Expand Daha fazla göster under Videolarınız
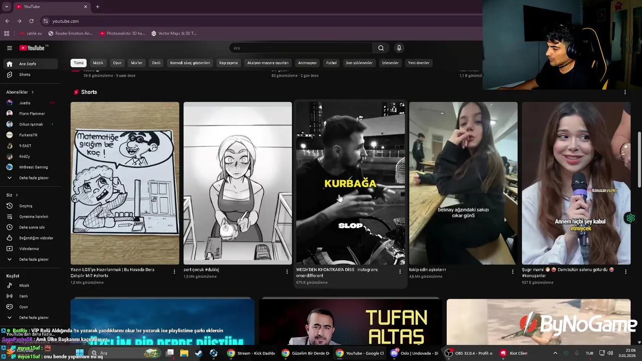642x361 pixels. pyautogui.click(x=30, y=260)
